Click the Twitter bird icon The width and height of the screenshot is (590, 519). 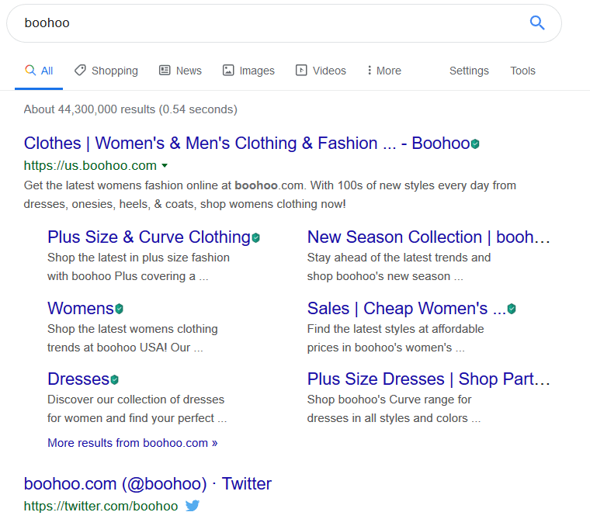(193, 506)
